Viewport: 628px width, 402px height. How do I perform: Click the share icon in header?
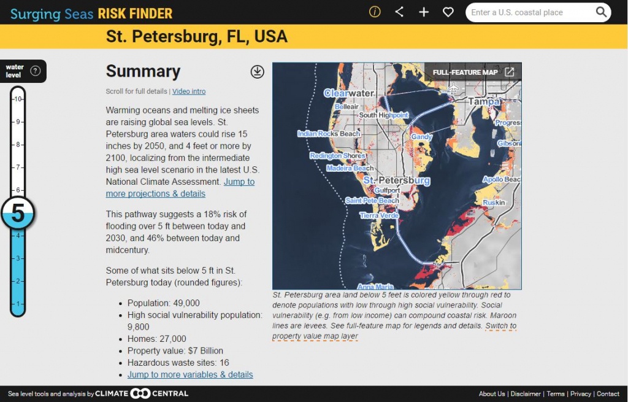click(x=399, y=12)
